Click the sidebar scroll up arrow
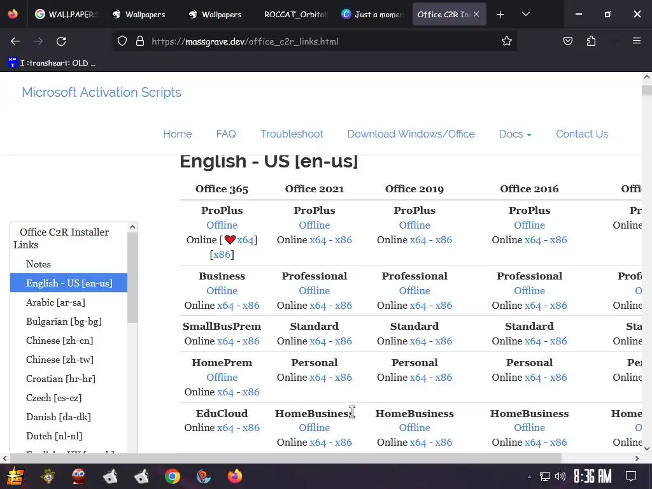 132,227
